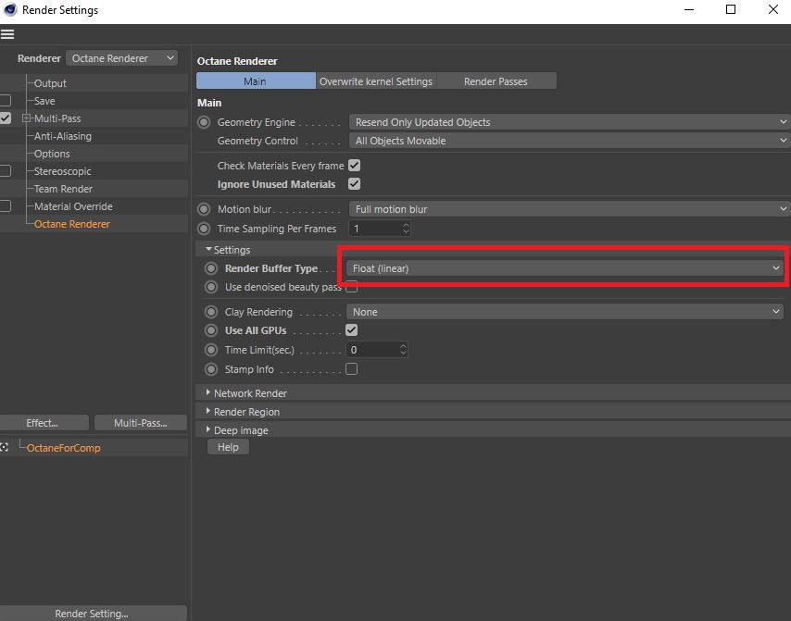
Task: Uncheck Check Materials Every frame
Action: tap(354, 166)
